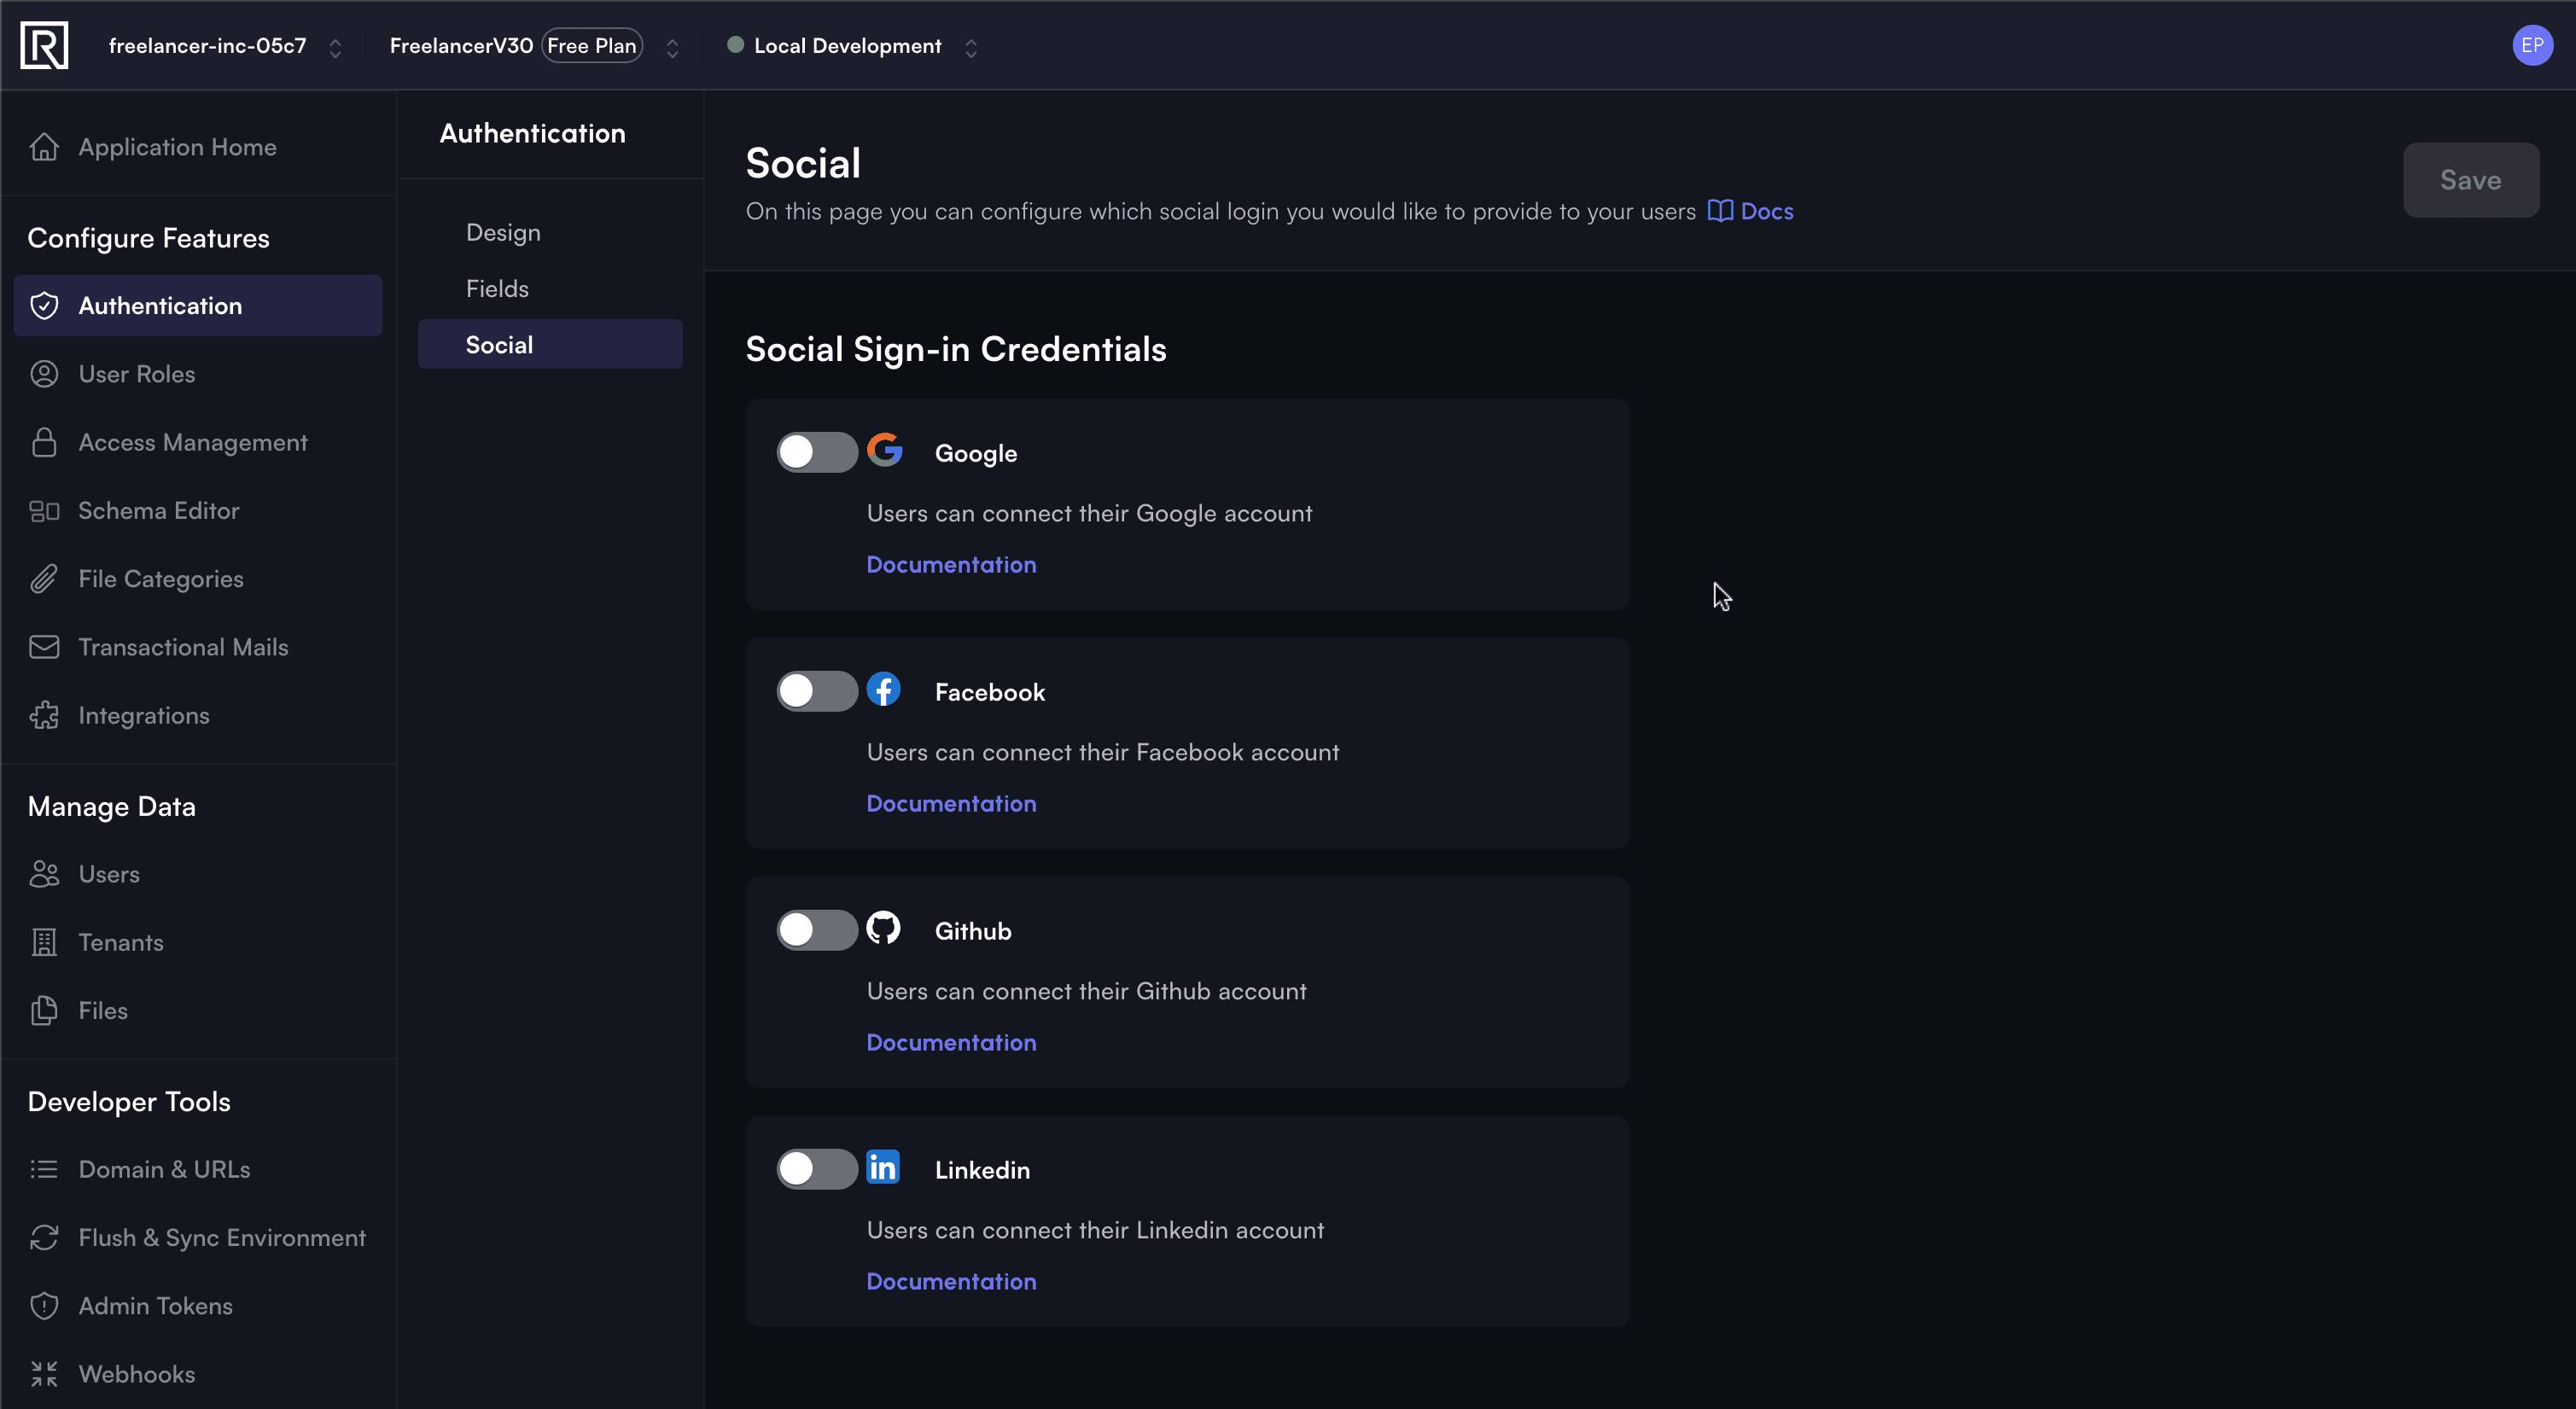Image resolution: width=2576 pixels, height=1409 pixels.
Task: Open the Docs link in header
Action: [1750, 211]
